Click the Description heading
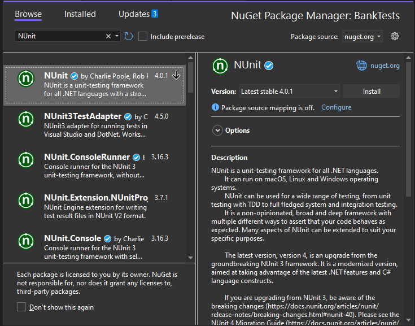This screenshot has width=415, height=326. click(229, 158)
